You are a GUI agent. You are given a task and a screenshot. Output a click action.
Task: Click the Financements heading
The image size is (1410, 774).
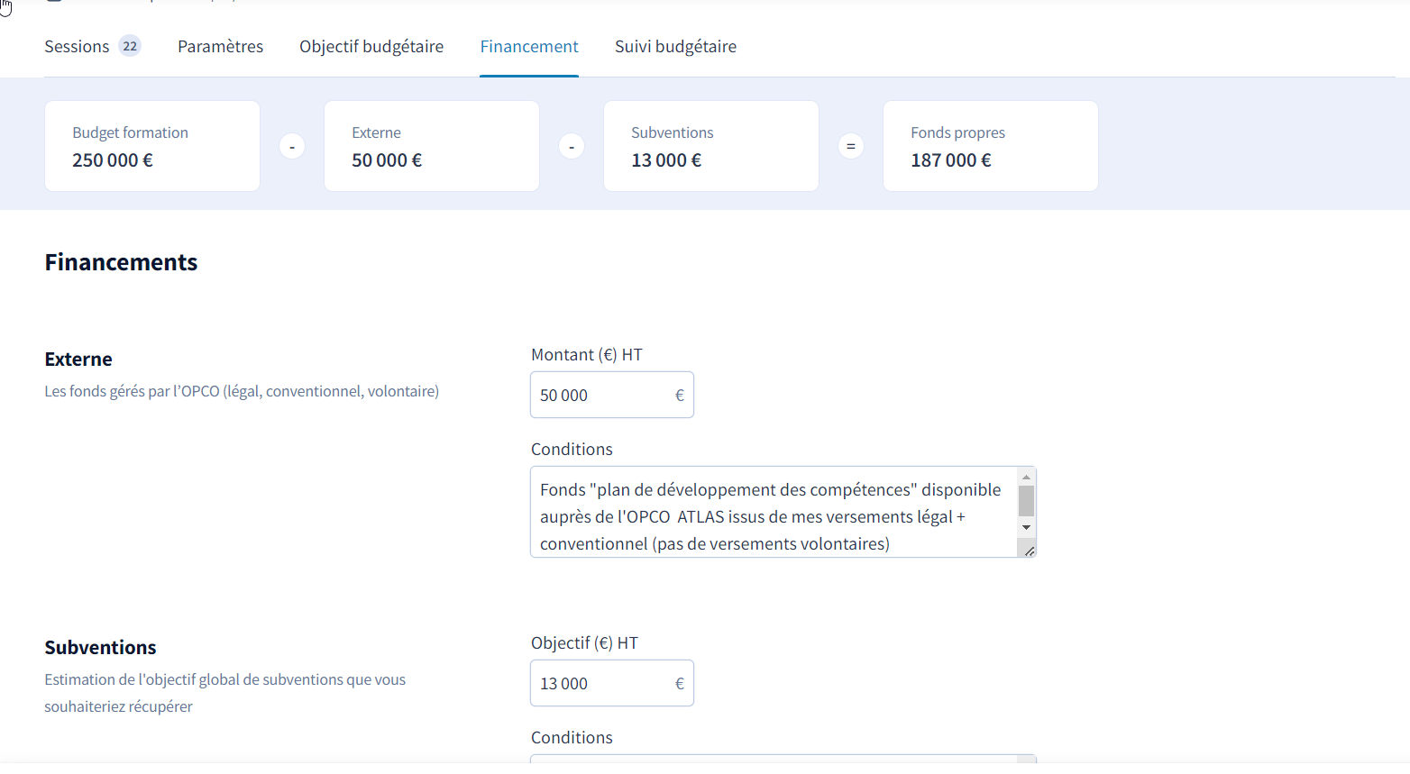click(121, 262)
